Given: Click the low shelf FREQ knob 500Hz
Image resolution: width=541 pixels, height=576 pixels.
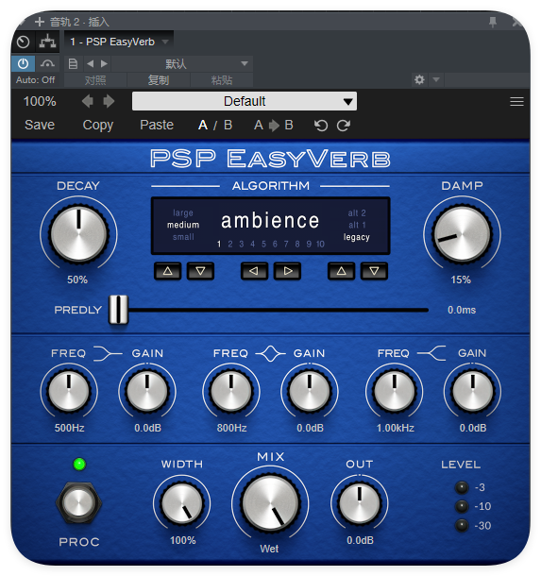Looking at the screenshot, I should click(x=69, y=390).
